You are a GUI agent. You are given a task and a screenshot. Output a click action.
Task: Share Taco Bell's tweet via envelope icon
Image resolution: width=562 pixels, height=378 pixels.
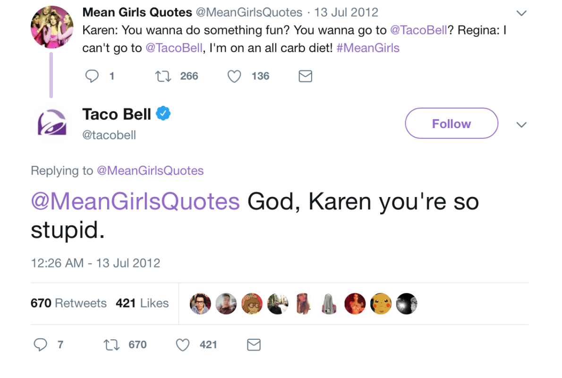(254, 345)
